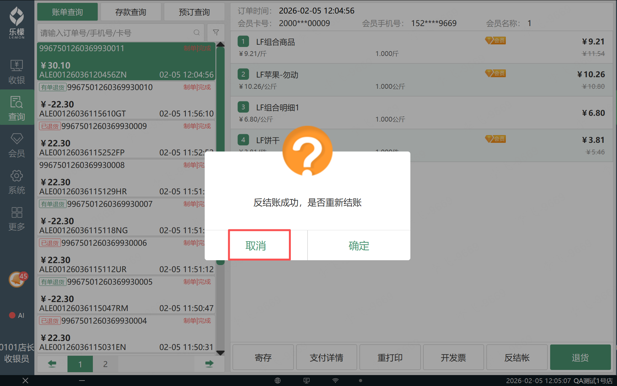The image size is (617, 386).
Task: Open the 收银 cashier sidebar icon
Action: [17, 71]
